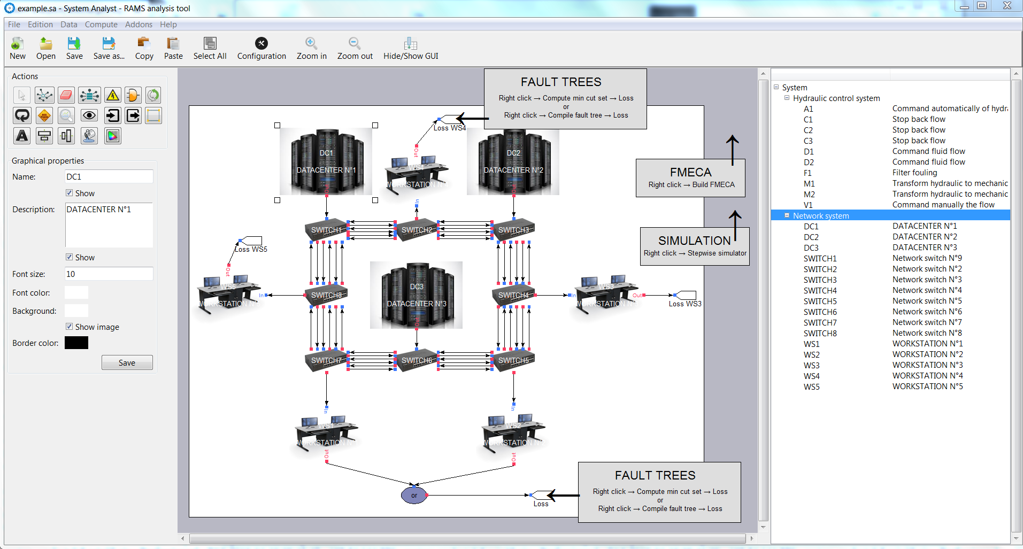This screenshot has width=1023, height=549.
Task: Collapse the Network system tree node
Action: (x=787, y=215)
